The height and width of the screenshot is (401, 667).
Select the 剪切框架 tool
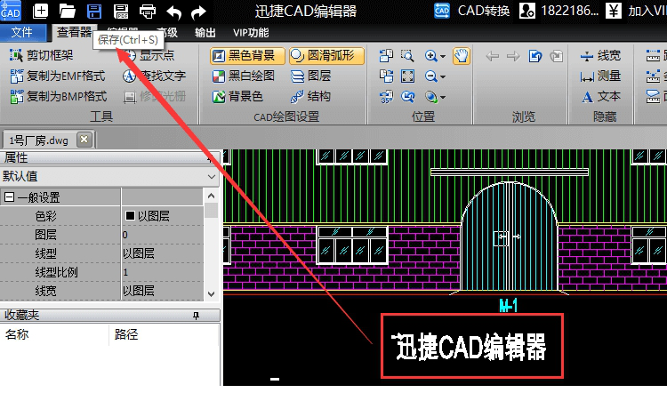(x=41, y=55)
